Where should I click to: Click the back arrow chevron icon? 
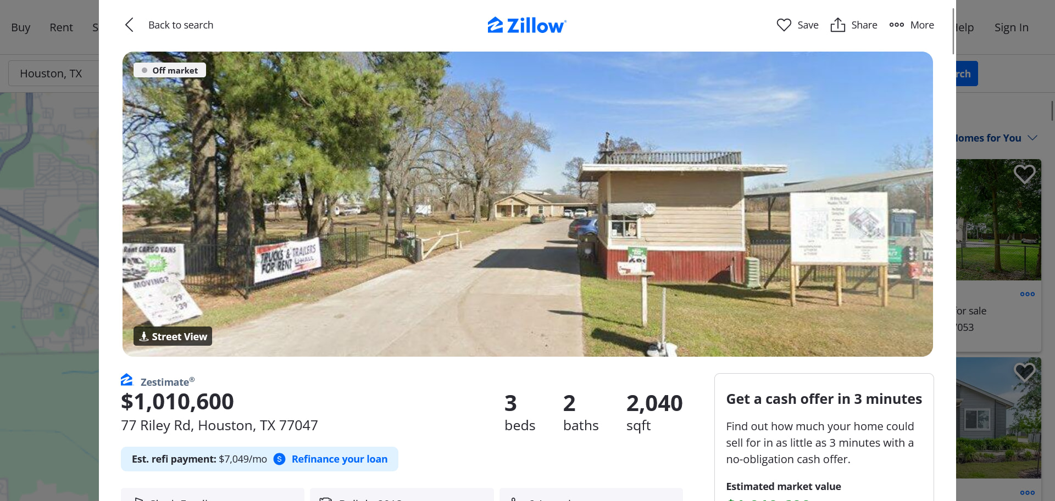[129, 25]
